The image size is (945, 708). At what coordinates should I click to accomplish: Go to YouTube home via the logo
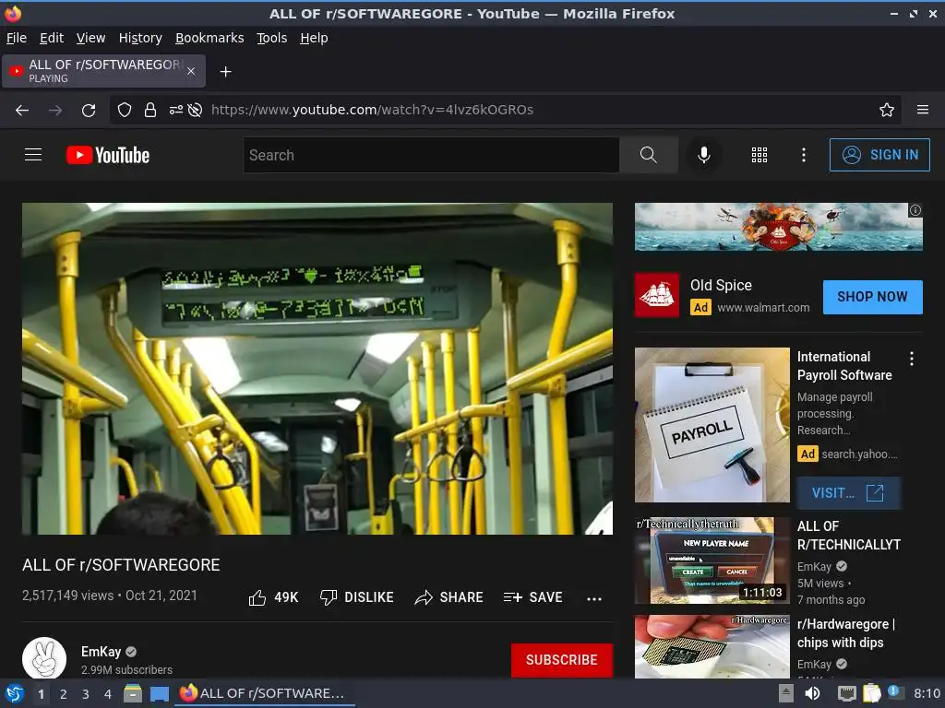(x=108, y=155)
